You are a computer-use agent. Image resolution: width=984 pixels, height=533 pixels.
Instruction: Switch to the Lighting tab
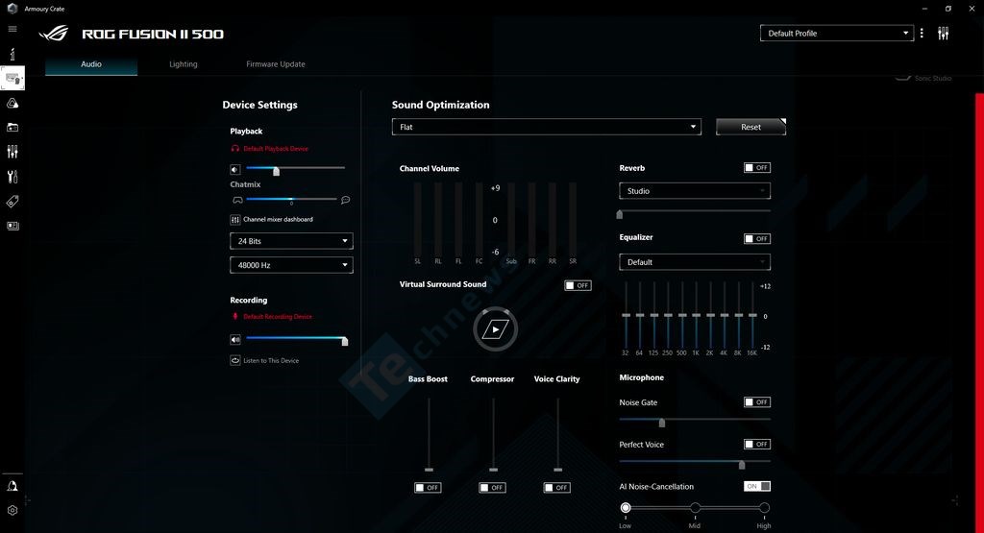tap(184, 64)
